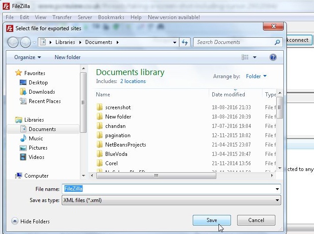Expand the Libraries breadcrumb arrow
The image size is (314, 234).
pos(80,42)
